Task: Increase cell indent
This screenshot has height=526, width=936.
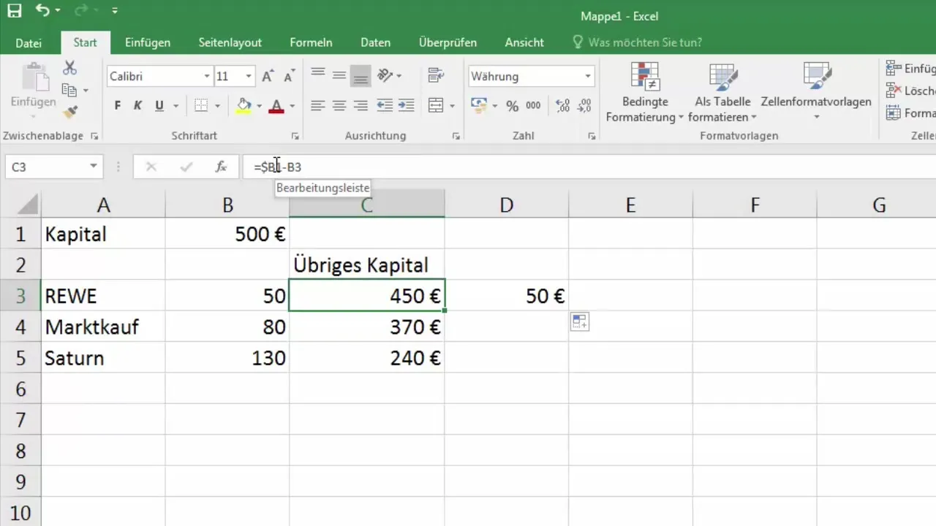Action: coord(406,106)
